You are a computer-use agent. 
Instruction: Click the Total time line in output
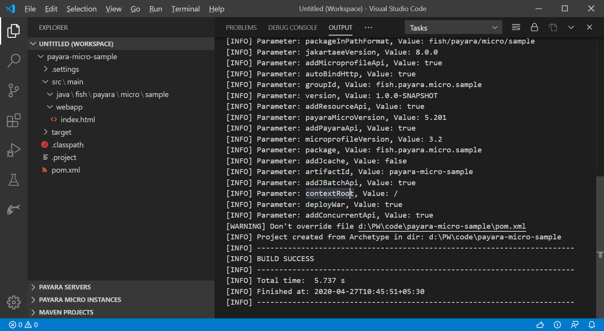pos(301,281)
